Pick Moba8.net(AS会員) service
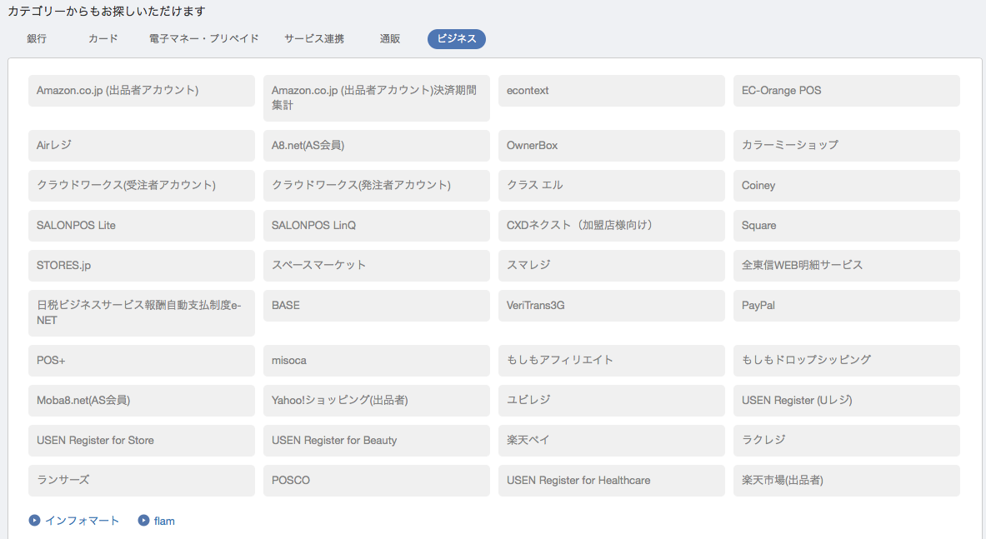This screenshot has width=986, height=539. click(142, 401)
